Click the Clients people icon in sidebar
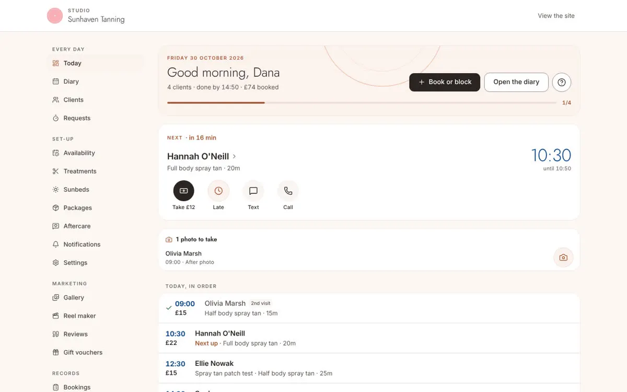 (x=56, y=100)
